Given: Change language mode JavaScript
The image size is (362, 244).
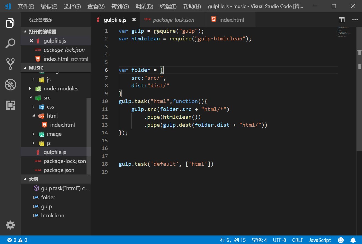Looking at the screenshot, I should click(x=320, y=240).
